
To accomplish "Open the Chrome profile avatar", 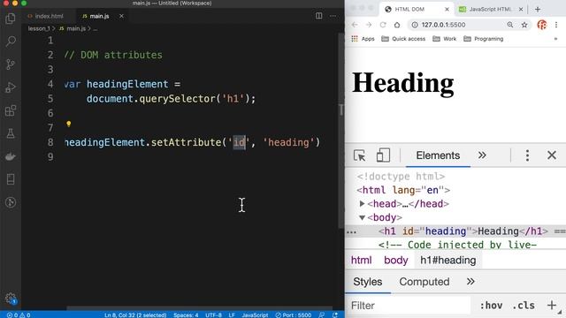I will pyautogui.click(x=542, y=25).
